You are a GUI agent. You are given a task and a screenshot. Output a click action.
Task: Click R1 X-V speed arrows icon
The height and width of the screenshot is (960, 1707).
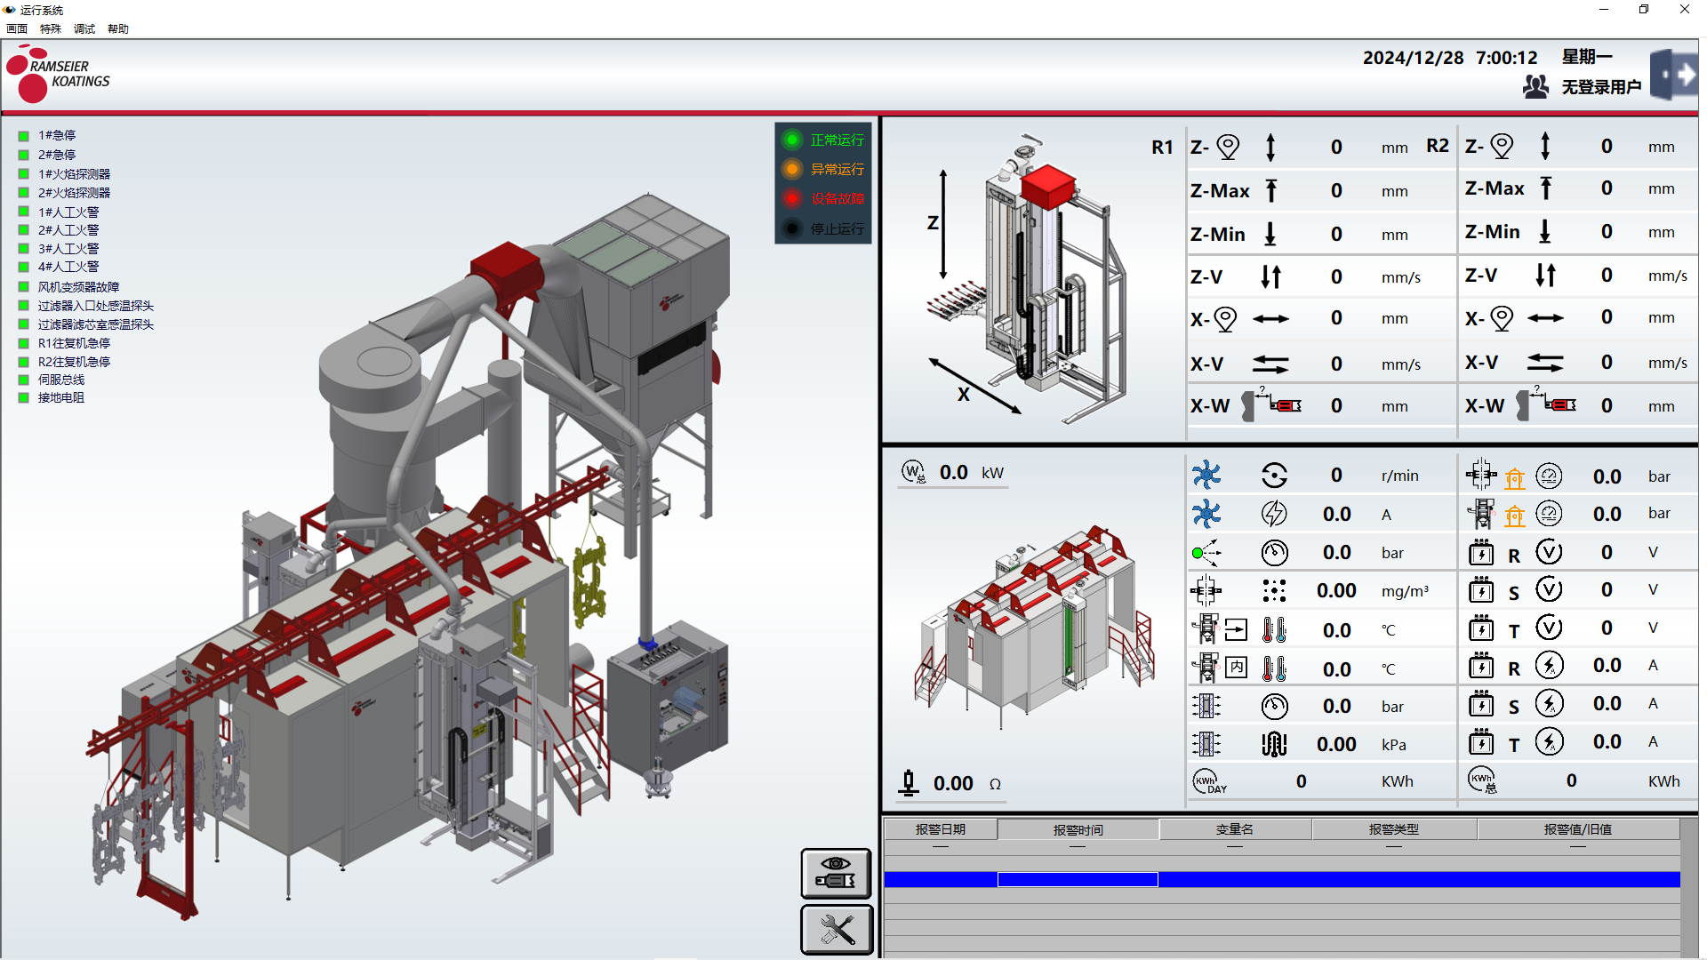(x=1270, y=364)
